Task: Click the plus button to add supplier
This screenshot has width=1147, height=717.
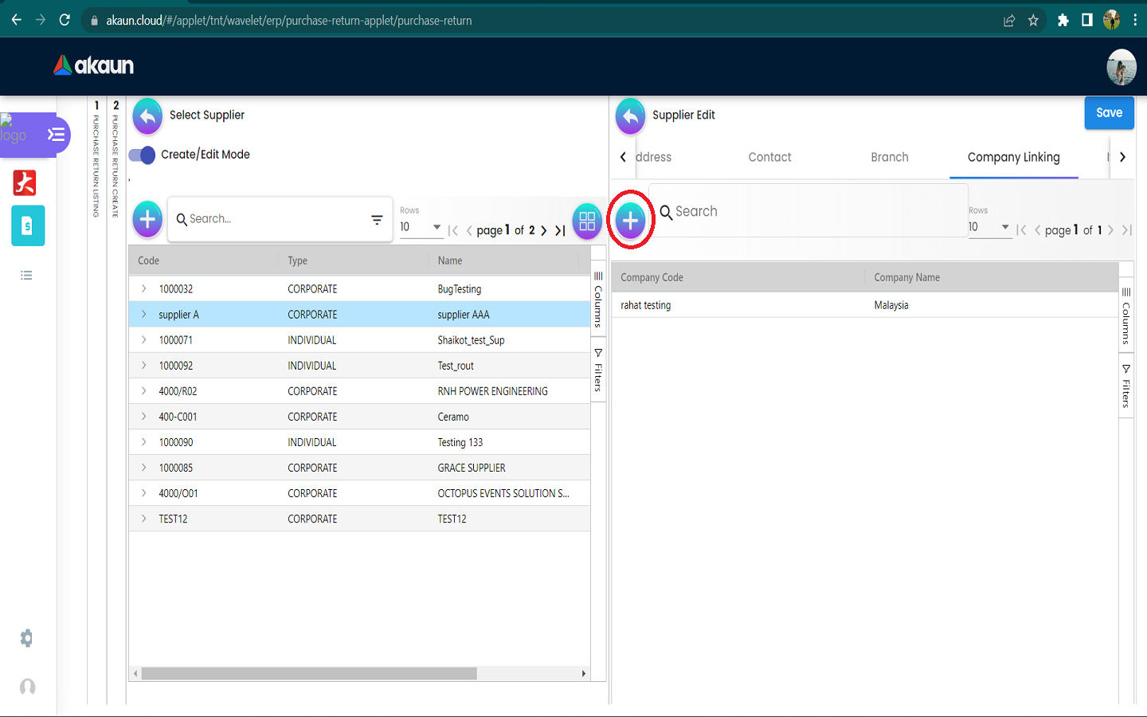Action: [x=147, y=219]
